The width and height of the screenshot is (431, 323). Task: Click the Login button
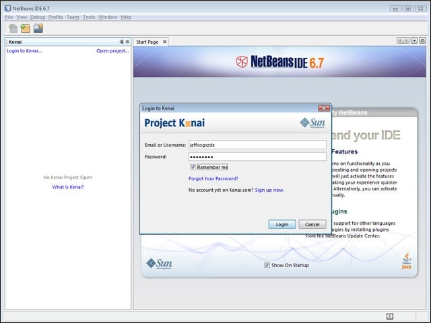[282, 224]
